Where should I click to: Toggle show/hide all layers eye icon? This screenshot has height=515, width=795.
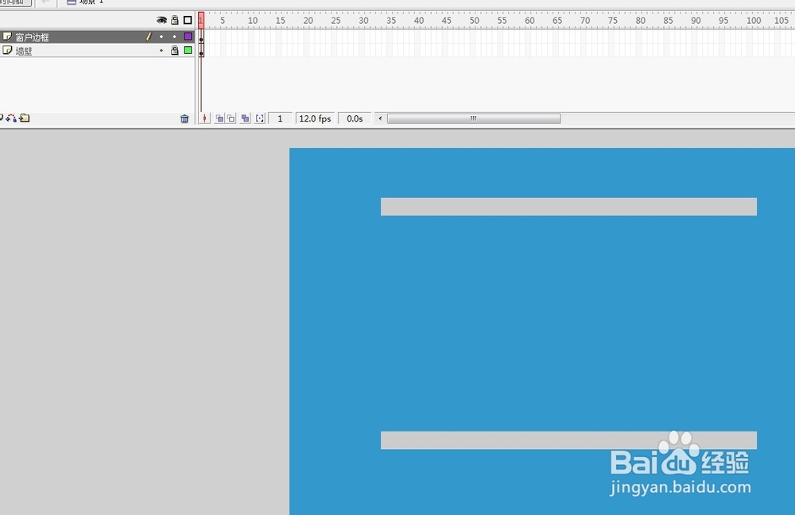[161, 21]
